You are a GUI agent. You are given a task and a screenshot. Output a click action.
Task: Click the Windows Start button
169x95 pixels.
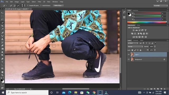click(3, 93)
